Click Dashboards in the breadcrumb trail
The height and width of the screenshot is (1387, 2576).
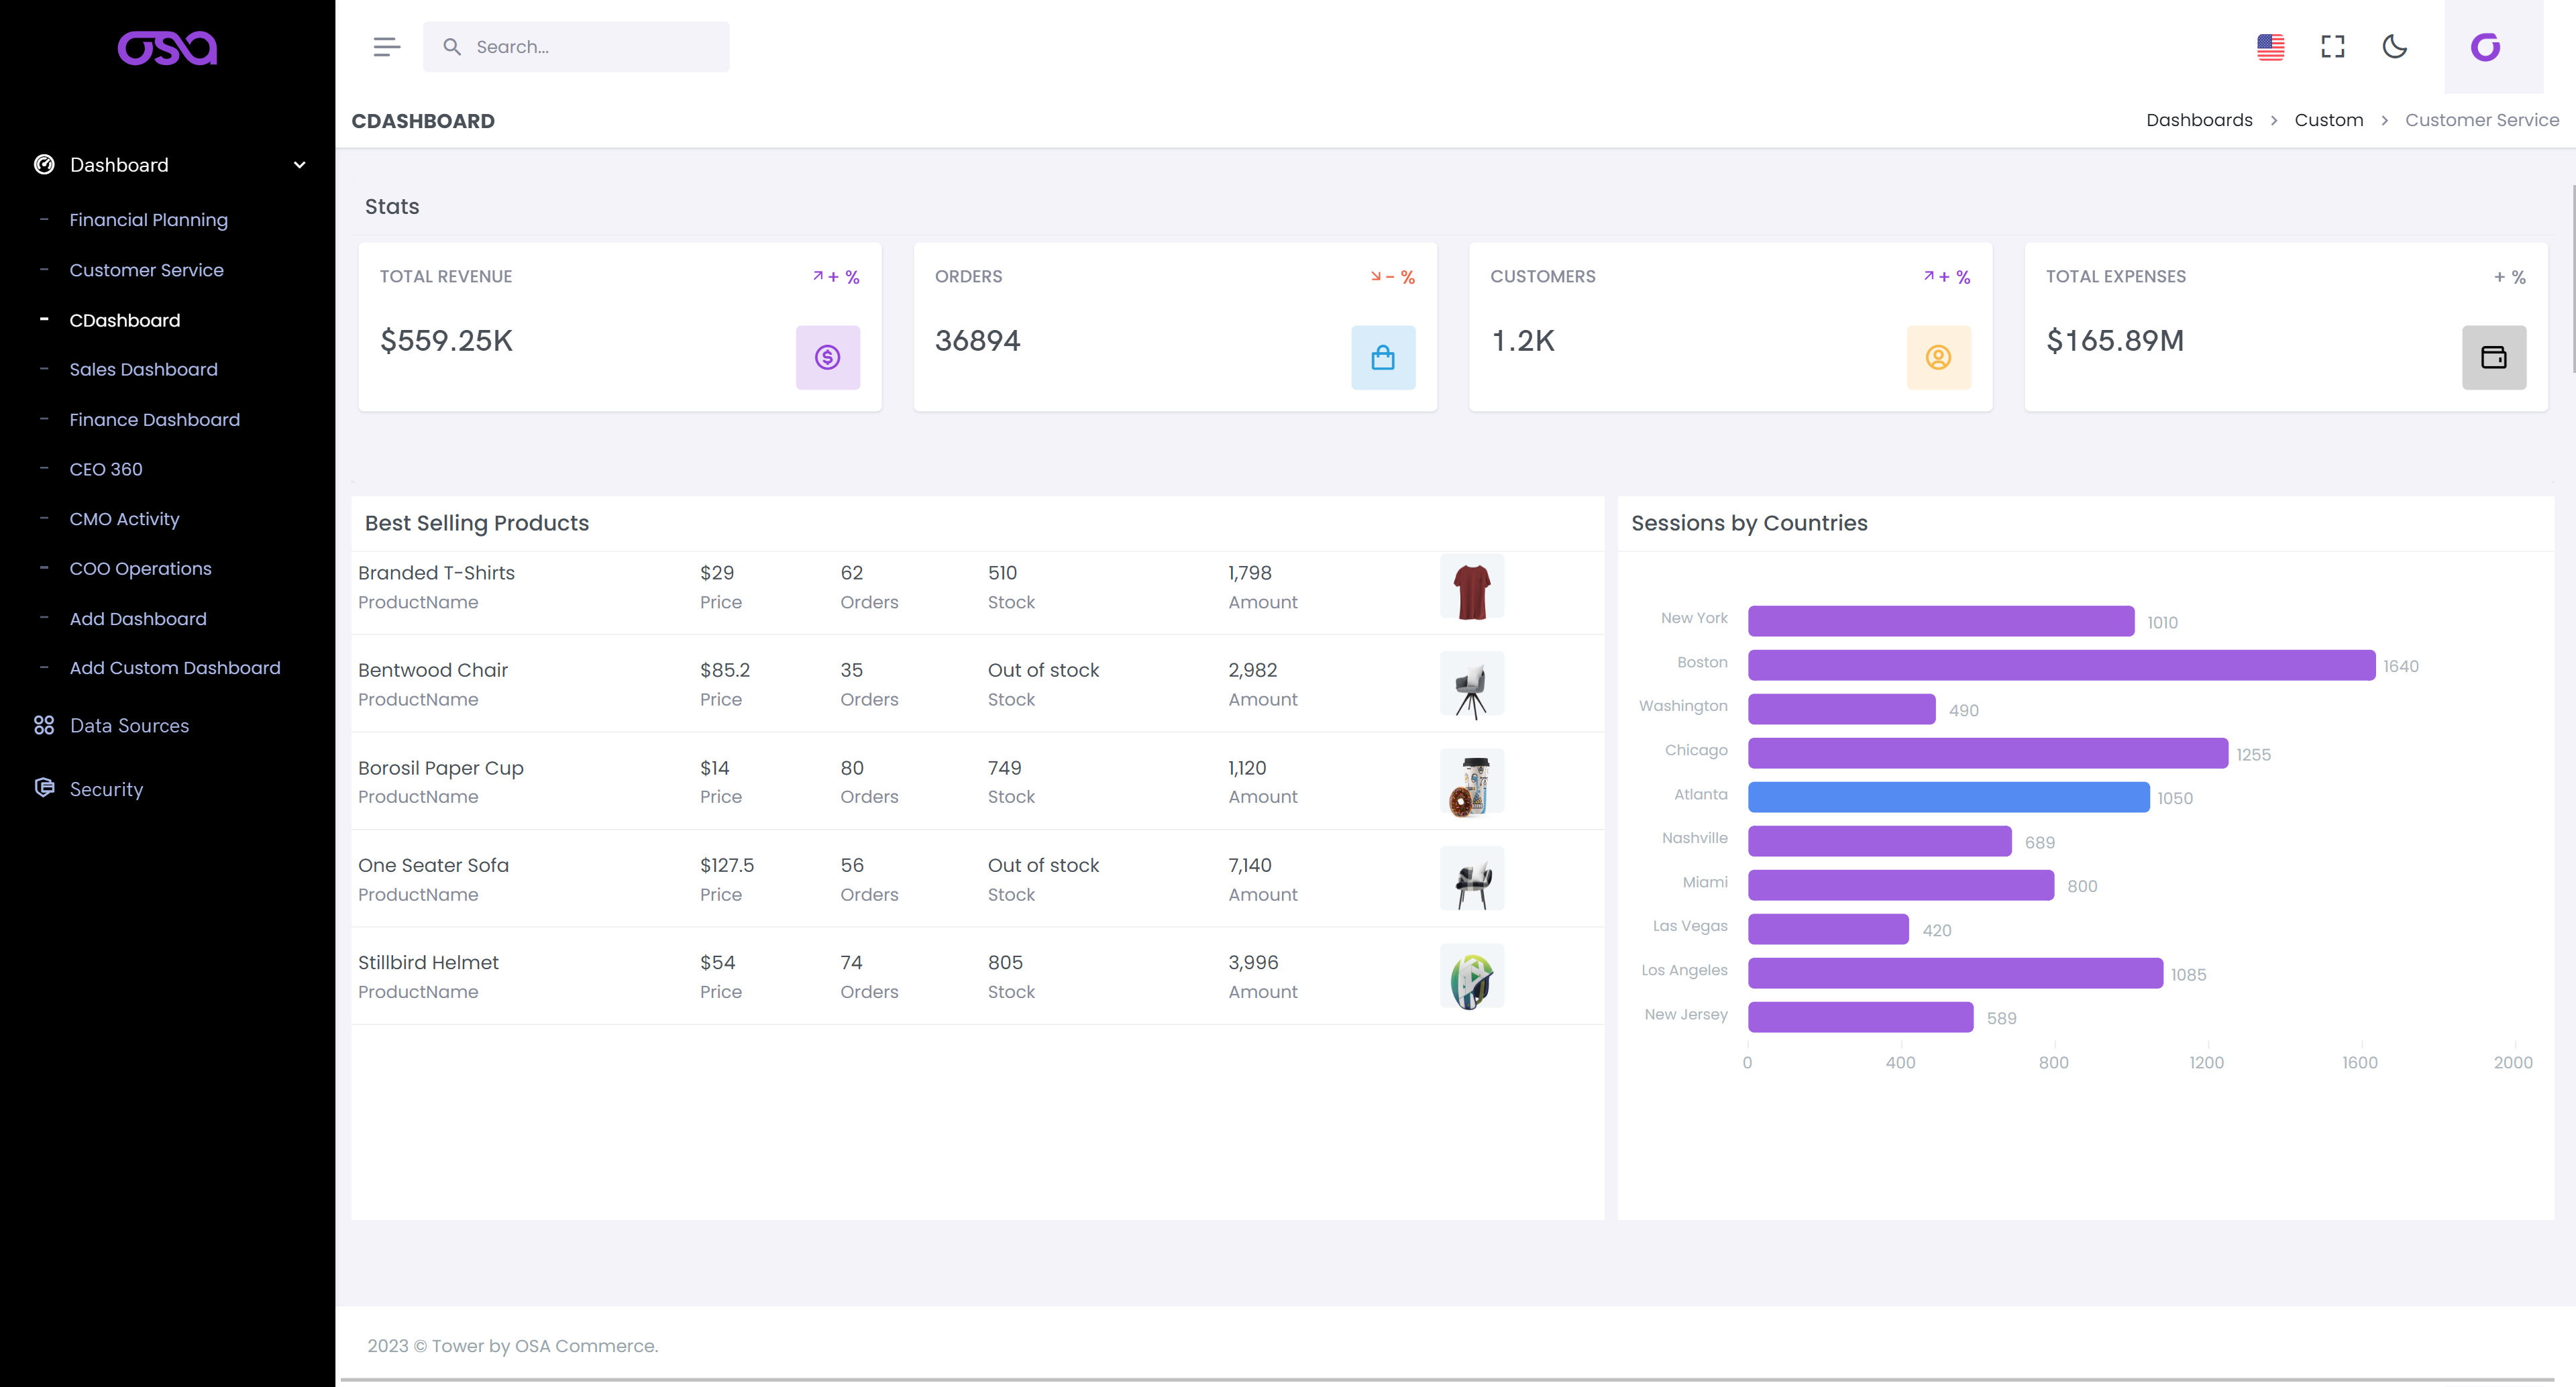click(2199, 119)
